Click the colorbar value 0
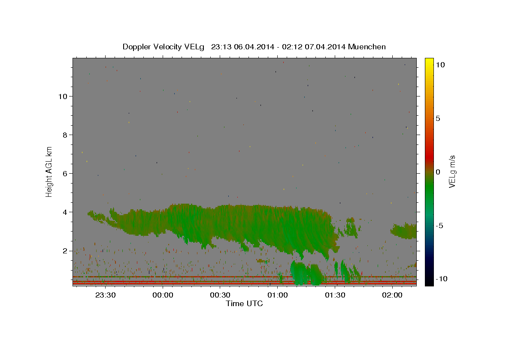 point(438,172)
